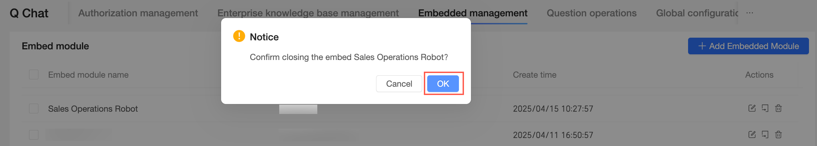Image resolution: width=817 pixels, height=146 pixels.
Task: Click the orange Notice warning icon
Action: pos(239,36)
